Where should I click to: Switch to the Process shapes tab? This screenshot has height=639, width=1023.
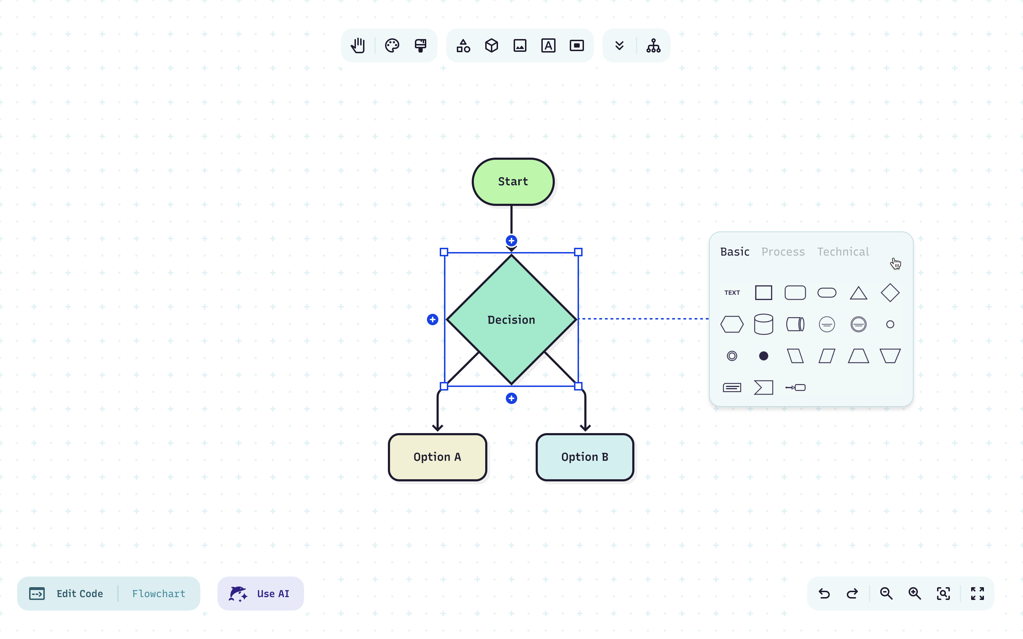pyautogui.click(x=783, y=252)
